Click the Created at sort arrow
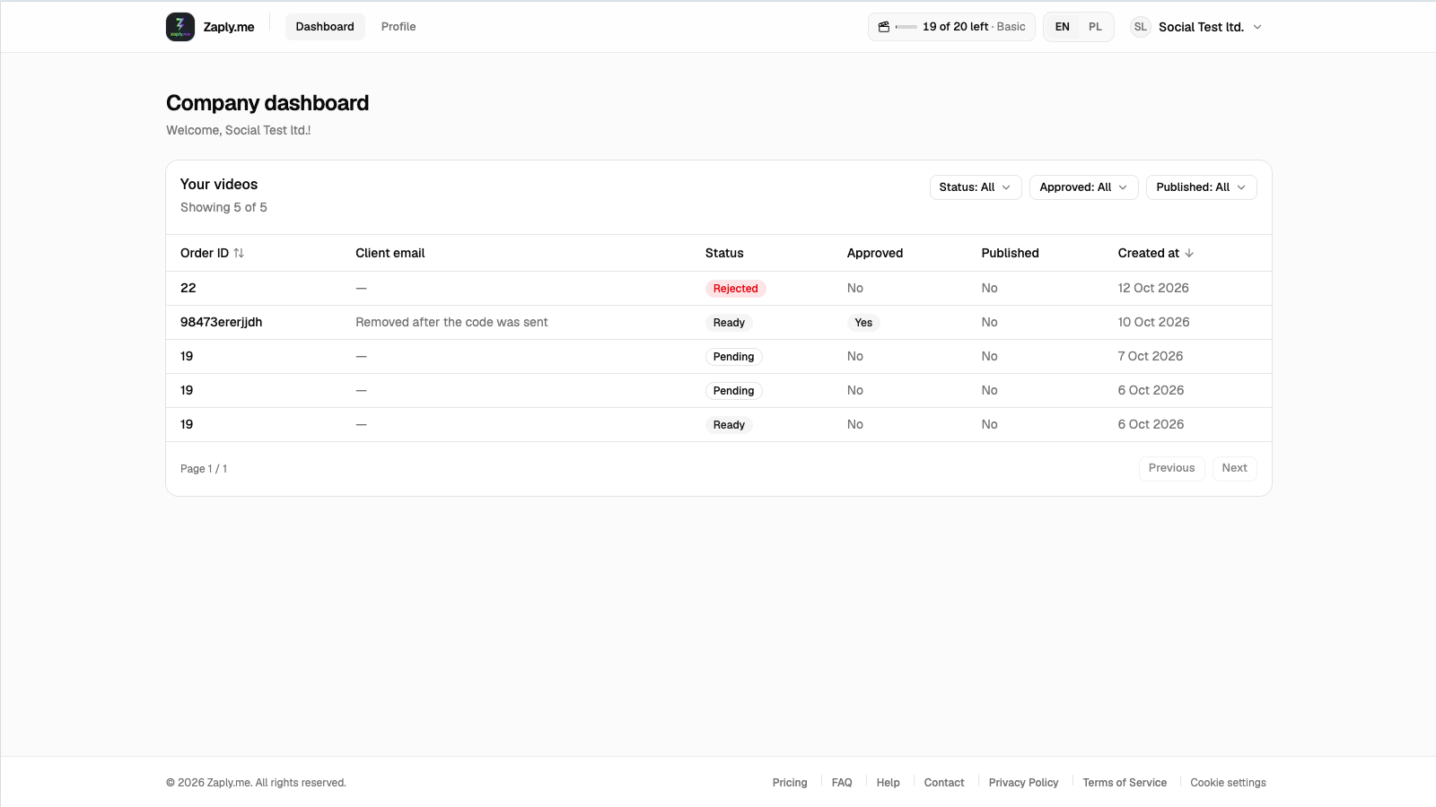 (1189, 253)
